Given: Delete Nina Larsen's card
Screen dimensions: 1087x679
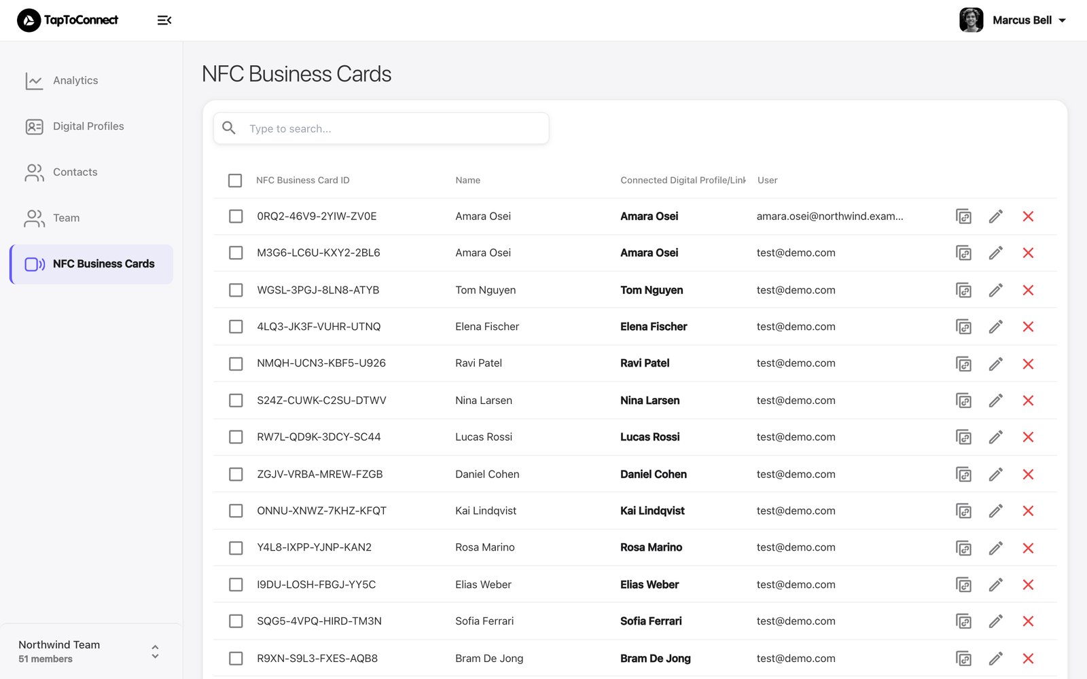Looking at the screenshot, I should [x=1028, y=401].
